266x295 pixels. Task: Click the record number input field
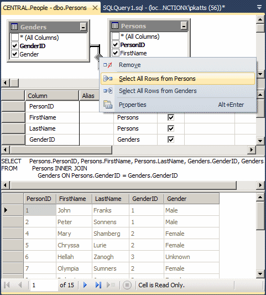tap(44, 285)
